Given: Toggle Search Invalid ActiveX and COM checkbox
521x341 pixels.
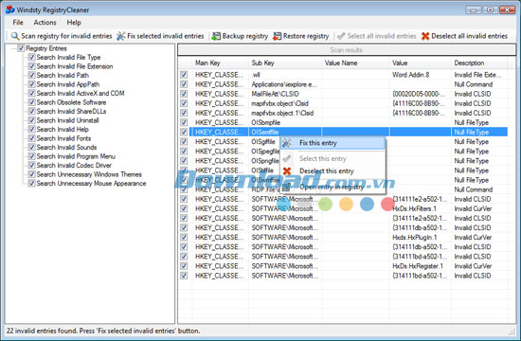Looking at the screenshot, I should (31, 93).
